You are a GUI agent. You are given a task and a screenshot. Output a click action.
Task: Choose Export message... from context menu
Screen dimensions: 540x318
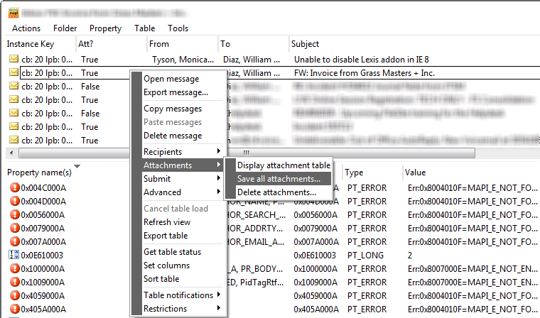click(175, 92)
